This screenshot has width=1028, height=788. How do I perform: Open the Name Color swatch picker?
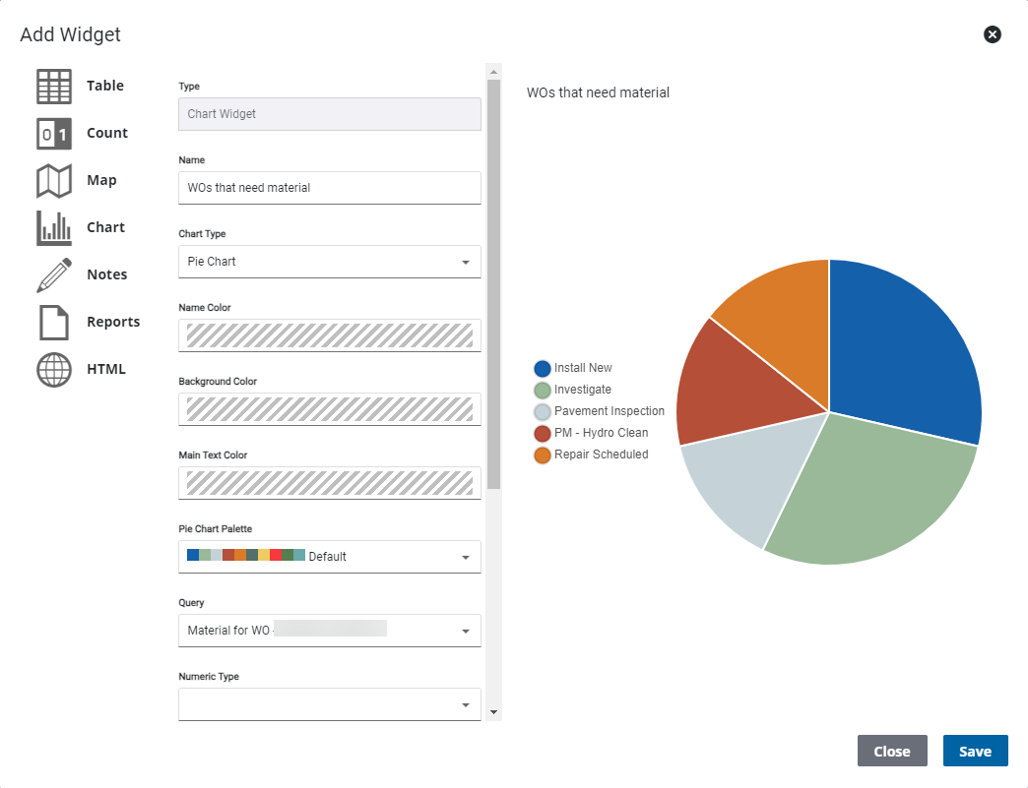coord(329,335)
